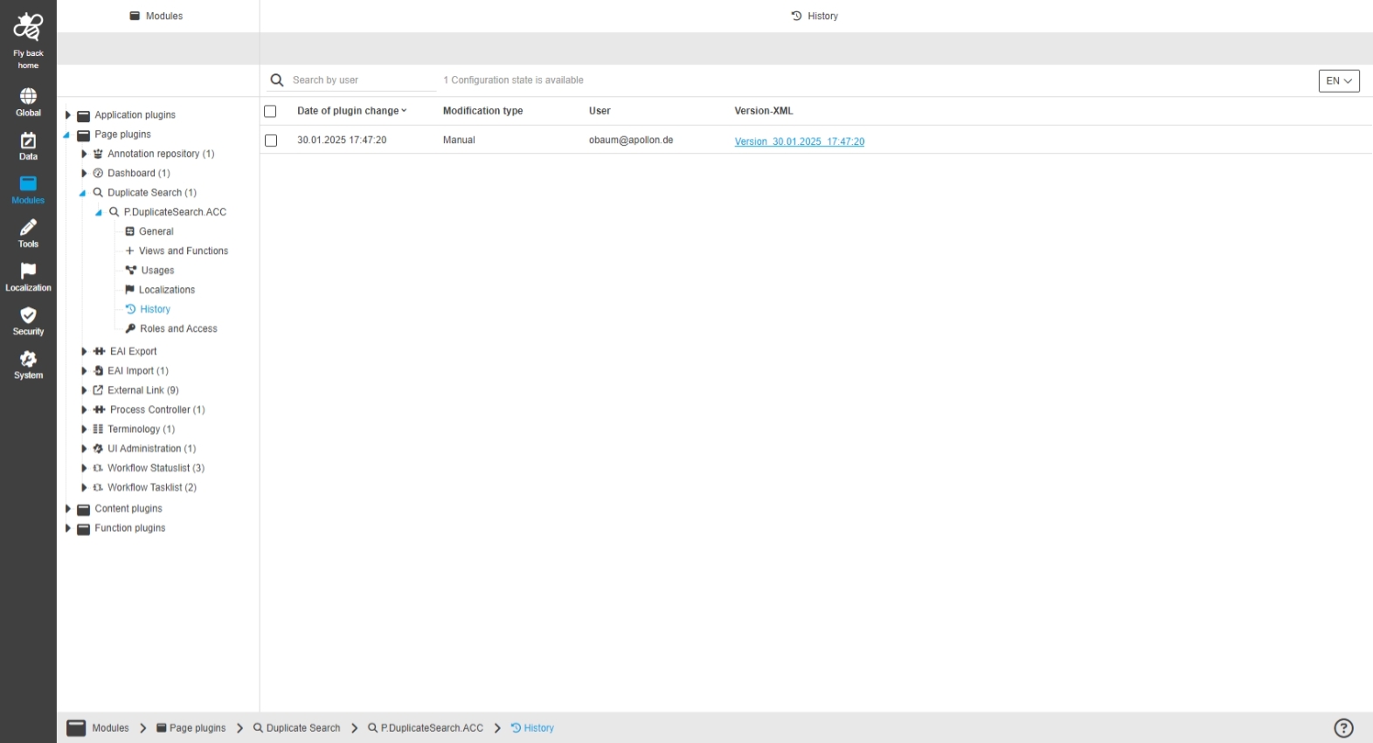Expand the Application plugins folder
Viewport: 1373px width, 743px height.
click(68, 115)
